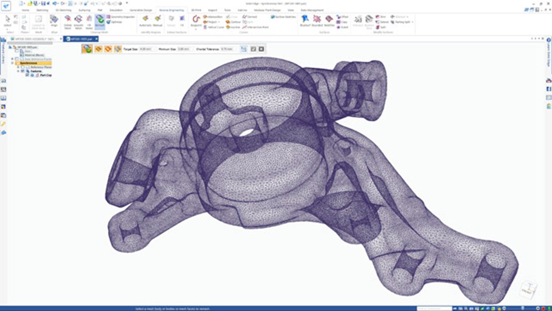The image size is (552, 311).
Task: Toggle the Reference Planes checkbox under Synchronous
Action: click(x=23, y=67)
